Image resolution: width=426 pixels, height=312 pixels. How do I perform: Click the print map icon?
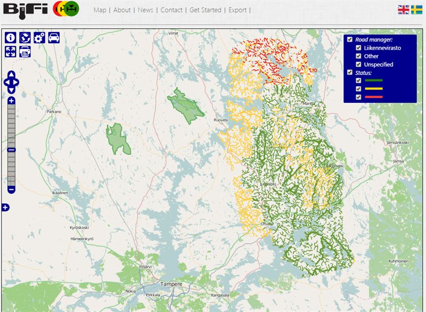click(24, 52)
